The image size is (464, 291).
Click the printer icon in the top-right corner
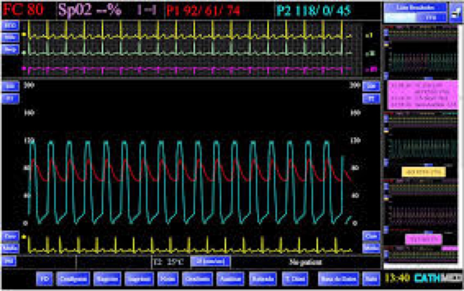[456, 13]
